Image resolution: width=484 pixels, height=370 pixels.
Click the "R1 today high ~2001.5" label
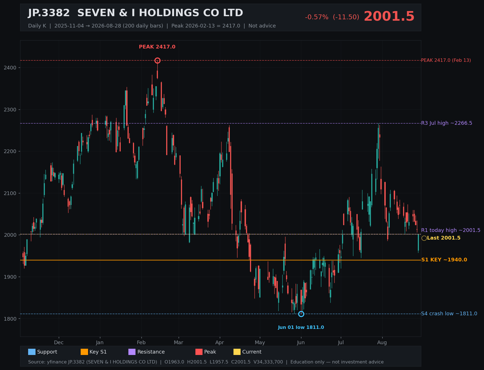tap(451, 230)
